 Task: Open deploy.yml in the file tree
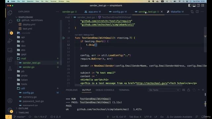pos(29,24)
